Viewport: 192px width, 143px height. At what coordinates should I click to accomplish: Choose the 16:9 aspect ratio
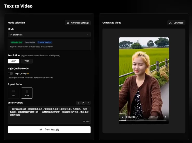pyautogui.click(x=13, y=93)
